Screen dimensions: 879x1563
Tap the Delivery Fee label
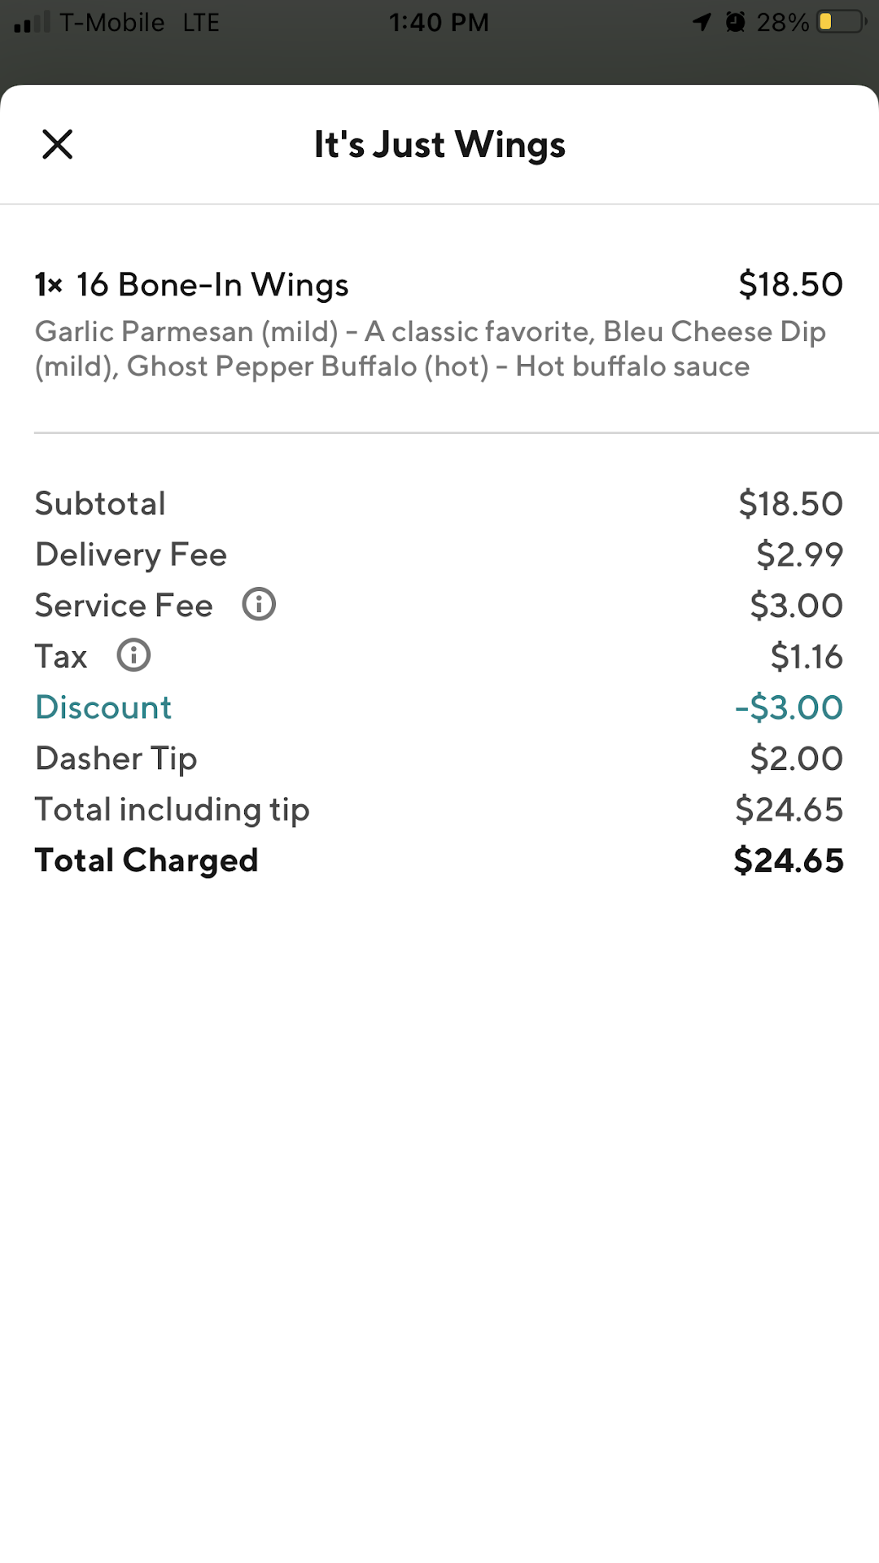[x=131, y=554]
